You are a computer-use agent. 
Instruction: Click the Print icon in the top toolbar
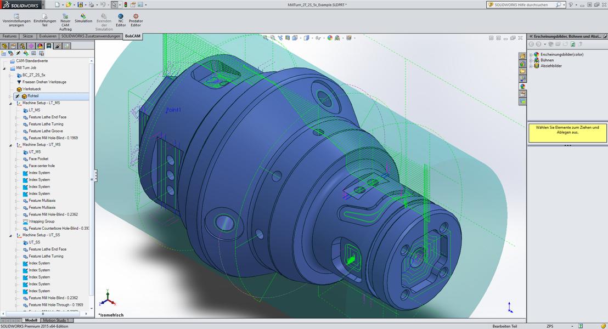[x=91, y=4]
